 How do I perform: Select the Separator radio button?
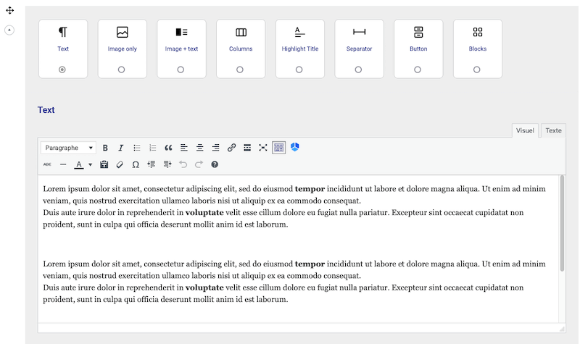(358, 70)
